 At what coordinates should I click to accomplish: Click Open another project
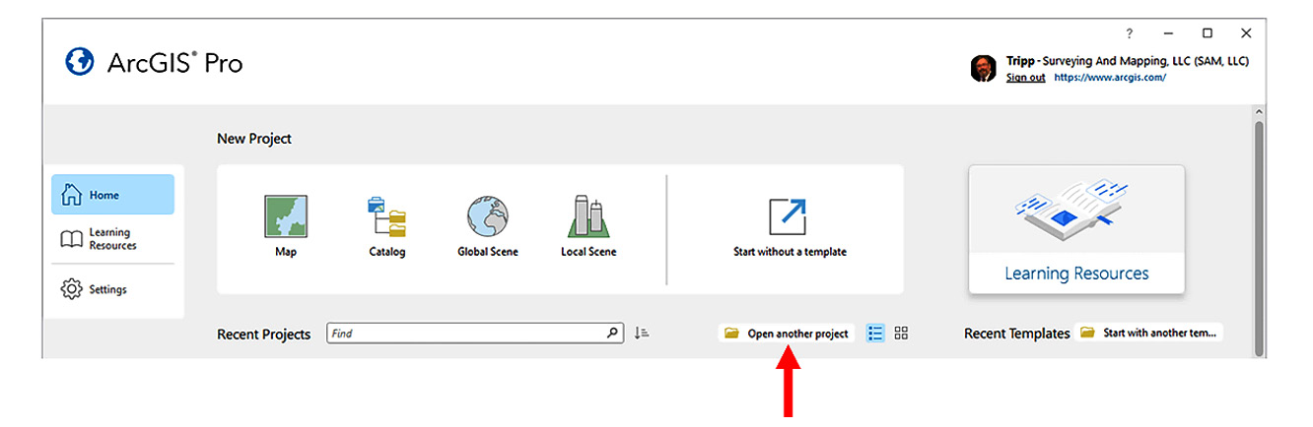[786, 334]
